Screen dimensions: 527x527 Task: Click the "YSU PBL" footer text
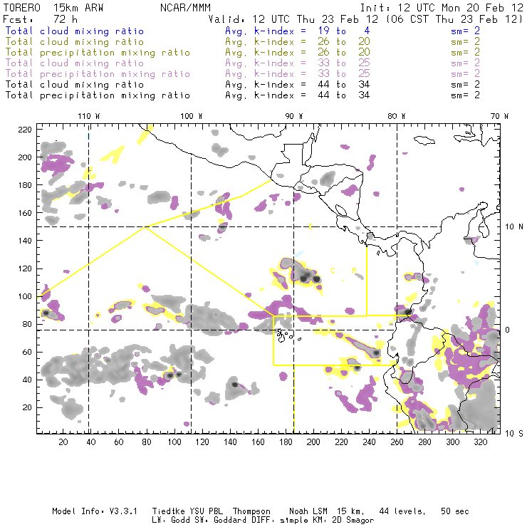point(207,511)
